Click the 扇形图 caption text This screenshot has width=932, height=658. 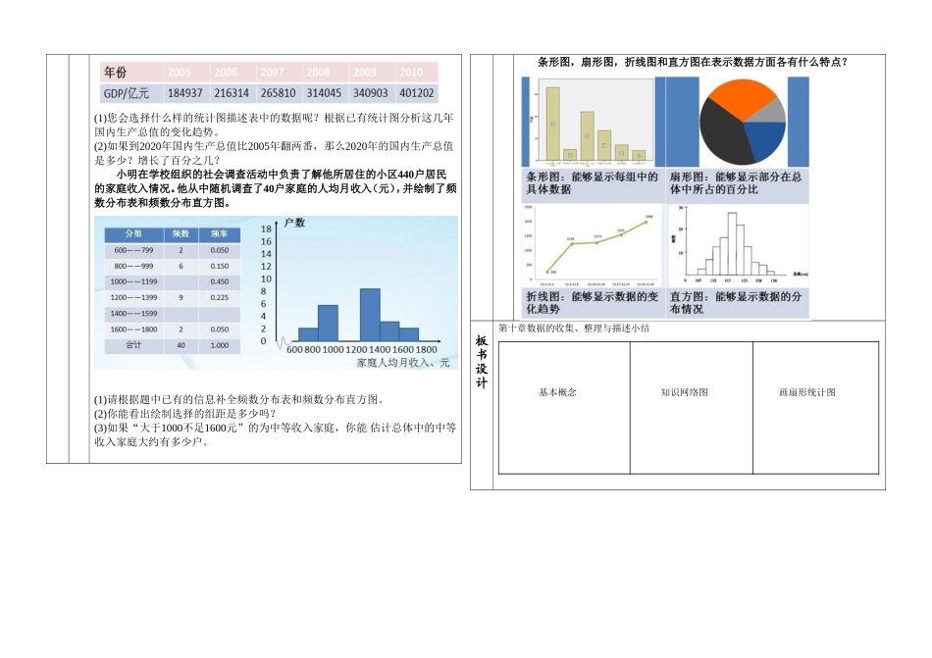pos(736,183)
